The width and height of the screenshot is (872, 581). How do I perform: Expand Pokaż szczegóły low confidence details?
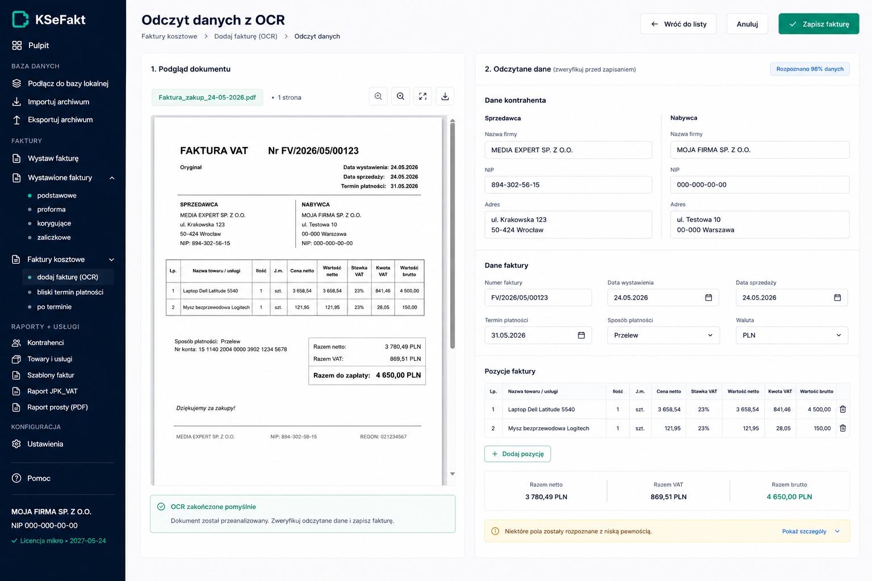point(811,532)
